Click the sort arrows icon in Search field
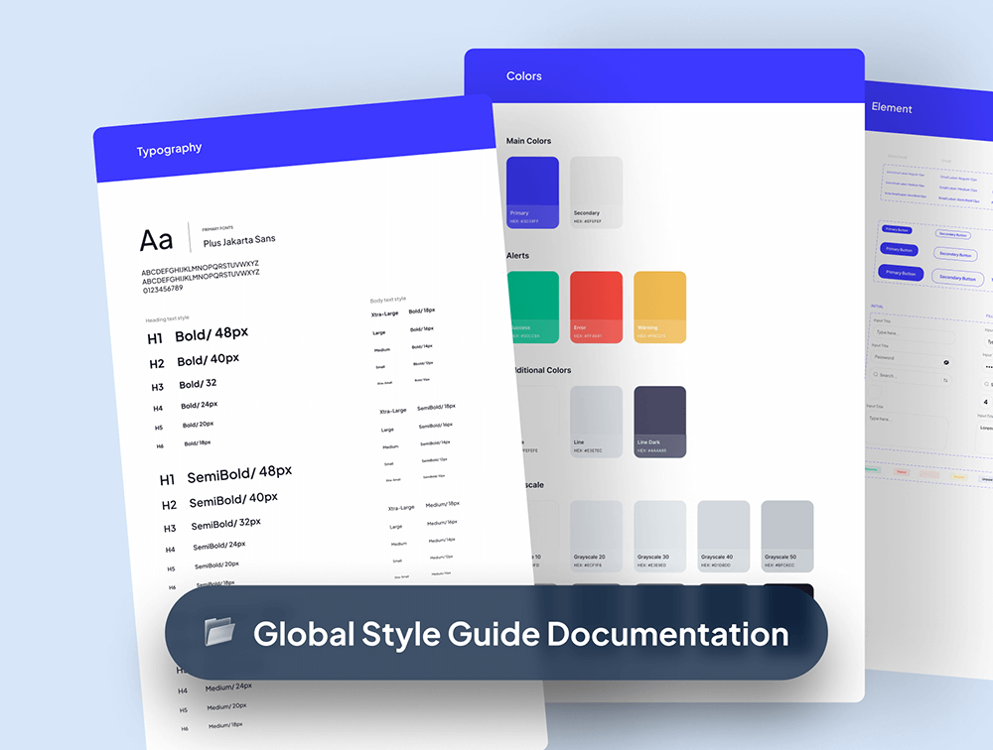993x750 pixels. (x=945, y=380)
